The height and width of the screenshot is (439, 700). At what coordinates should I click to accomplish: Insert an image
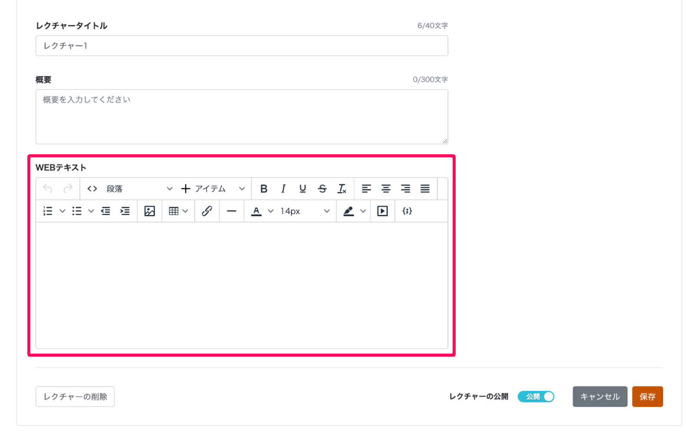(150, 211)
